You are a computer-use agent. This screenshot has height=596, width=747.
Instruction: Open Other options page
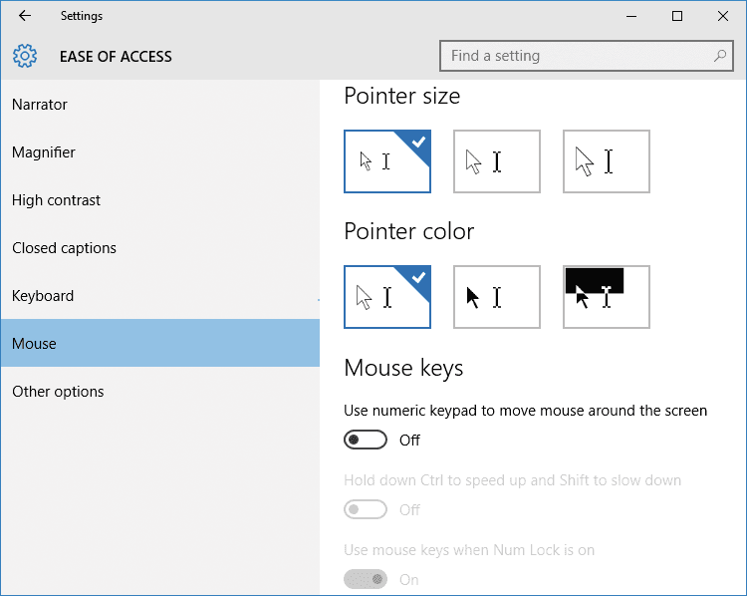click(x=58, y=392)
